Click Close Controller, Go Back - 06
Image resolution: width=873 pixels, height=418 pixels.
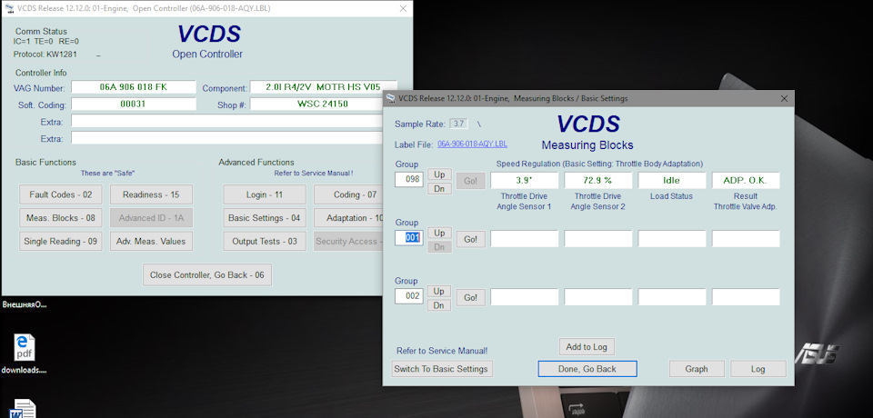[x=207, y=275]
